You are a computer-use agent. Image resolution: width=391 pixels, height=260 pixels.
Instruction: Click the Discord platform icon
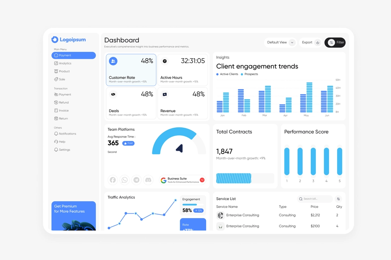(148, 180)
